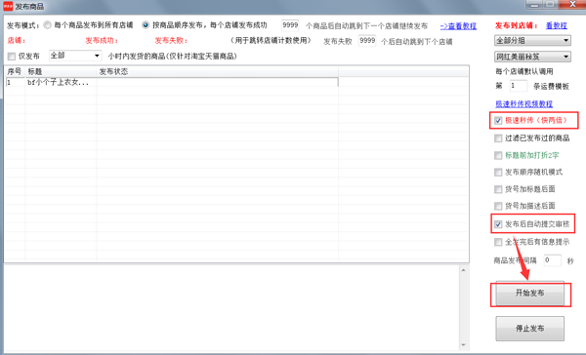Enable the 仅发布 checkbox
The image size is (586, 355).
(x=12, y=57)
